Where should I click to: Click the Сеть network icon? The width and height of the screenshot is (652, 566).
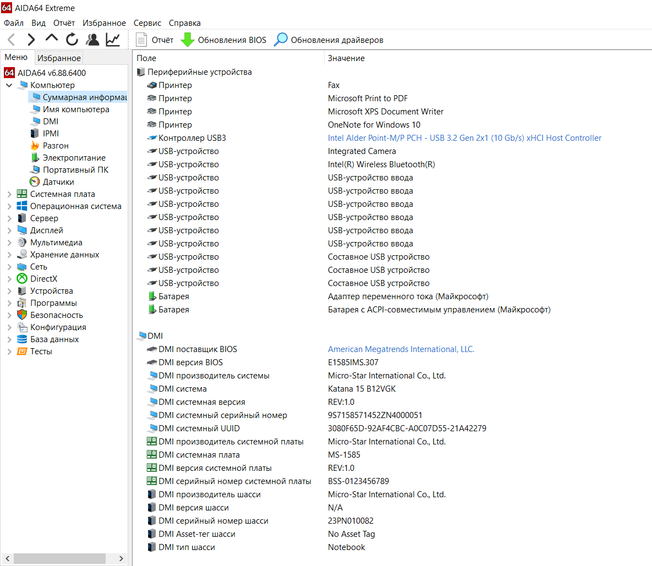22,266
